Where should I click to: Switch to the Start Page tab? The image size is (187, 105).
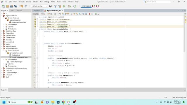[37, 11]
